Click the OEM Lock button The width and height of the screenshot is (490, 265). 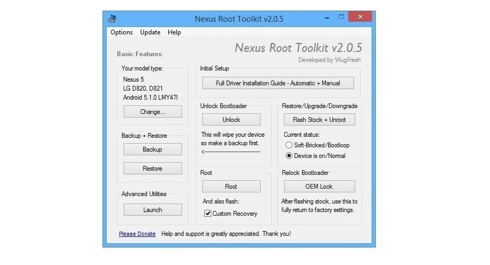click(x=320, y=187)
